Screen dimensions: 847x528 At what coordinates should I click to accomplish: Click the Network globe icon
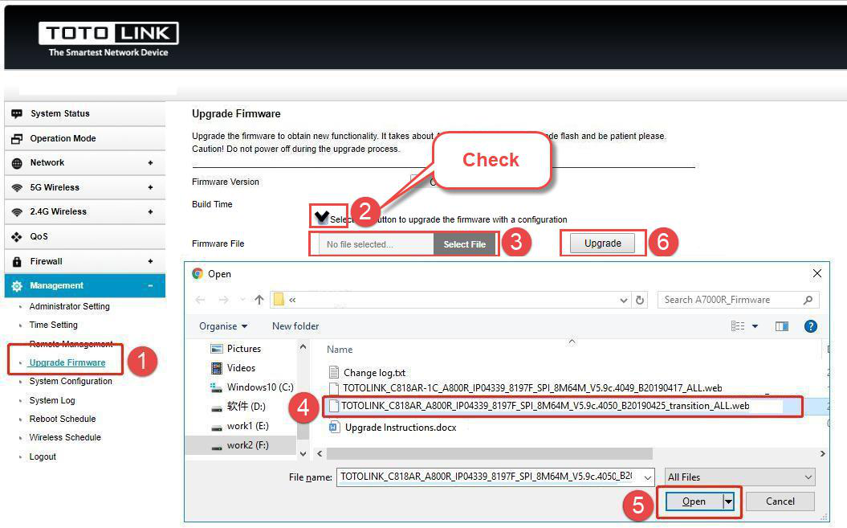point(17,163)
